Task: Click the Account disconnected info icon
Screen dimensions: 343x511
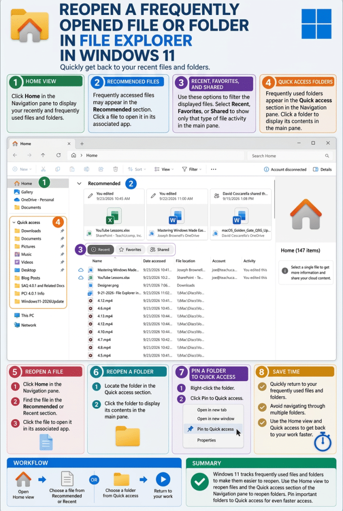Action: click(x=267, y=170)
